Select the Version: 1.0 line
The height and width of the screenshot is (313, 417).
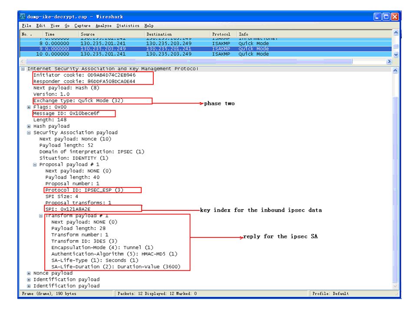[51, 94]
